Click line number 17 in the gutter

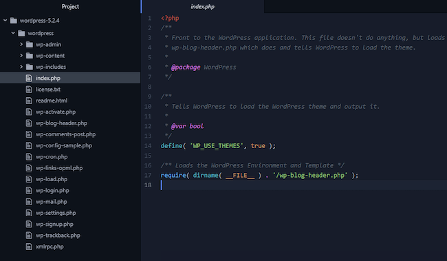tap(148, 175)
